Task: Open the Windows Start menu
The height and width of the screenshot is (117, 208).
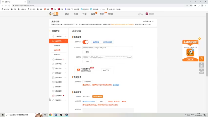Action: [x=3, y=115]
